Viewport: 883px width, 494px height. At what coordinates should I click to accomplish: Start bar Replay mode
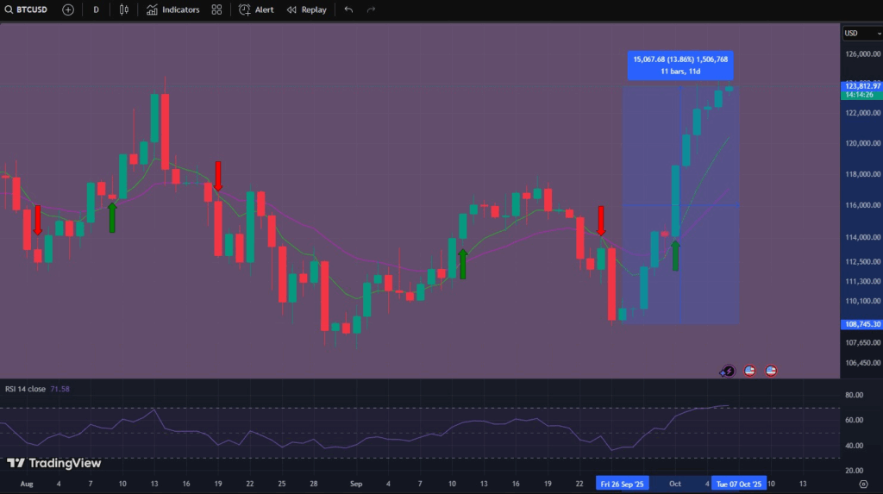click(x=307, y=9)
